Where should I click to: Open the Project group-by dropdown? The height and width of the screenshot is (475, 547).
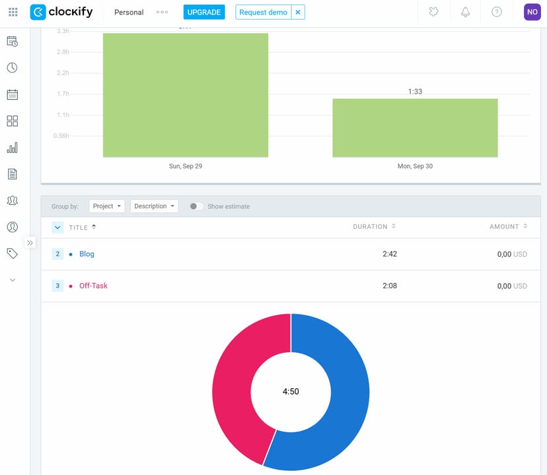pos(107,206)
